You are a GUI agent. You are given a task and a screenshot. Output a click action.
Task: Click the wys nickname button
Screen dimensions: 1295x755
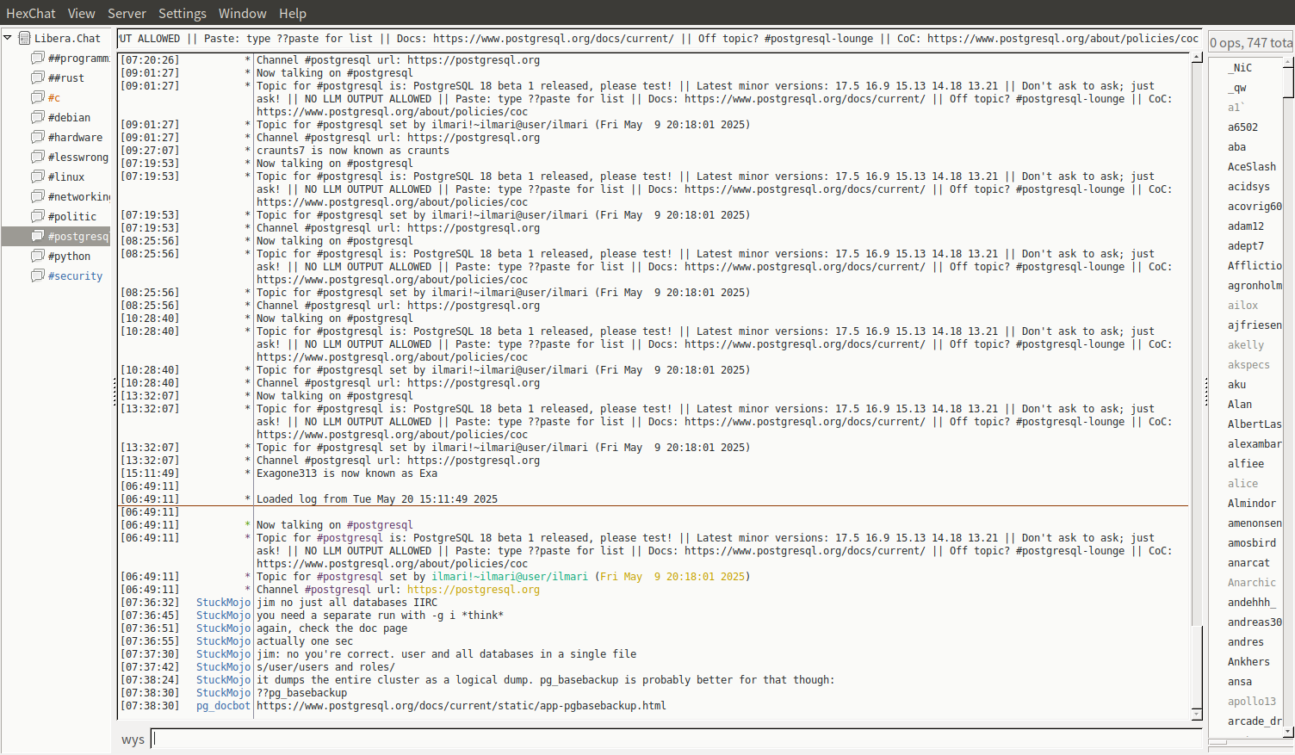pos(133,740)
